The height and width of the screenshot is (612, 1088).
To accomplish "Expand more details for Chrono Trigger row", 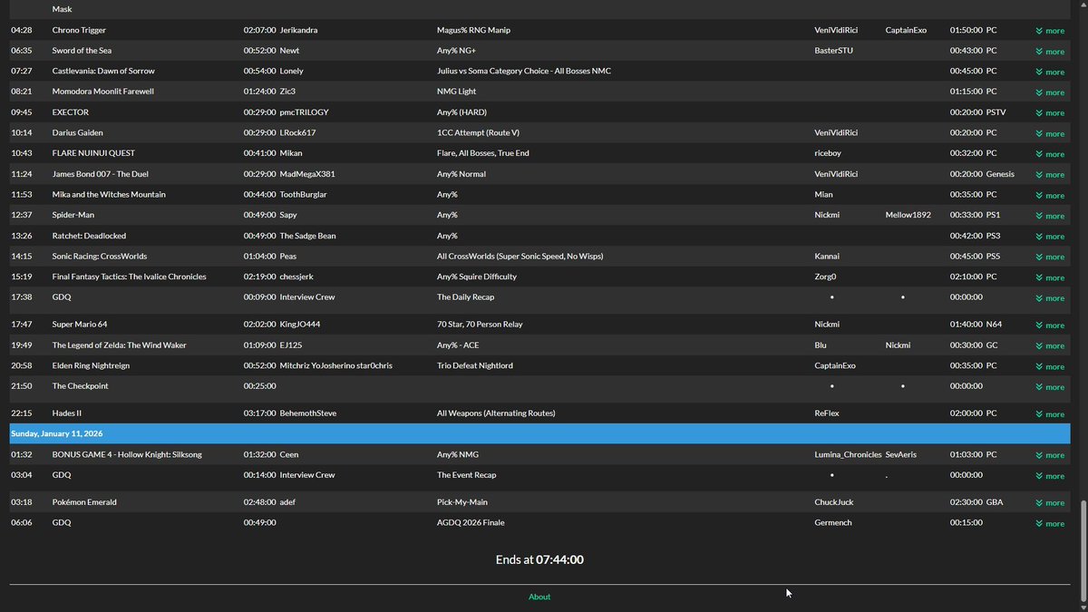I will [1050, 31].
